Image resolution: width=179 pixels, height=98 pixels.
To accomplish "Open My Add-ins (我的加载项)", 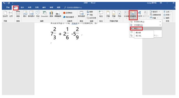I will pyautogui.click(x=69, y=17).
